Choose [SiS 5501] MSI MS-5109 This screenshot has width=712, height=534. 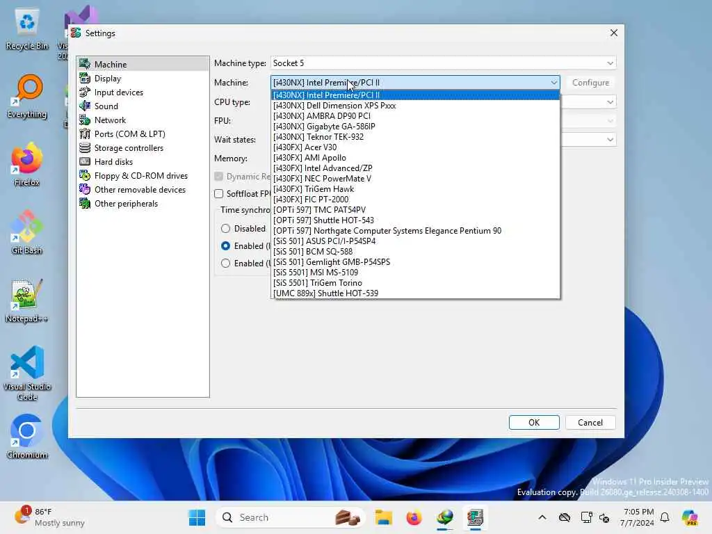(x=416, y=273)
